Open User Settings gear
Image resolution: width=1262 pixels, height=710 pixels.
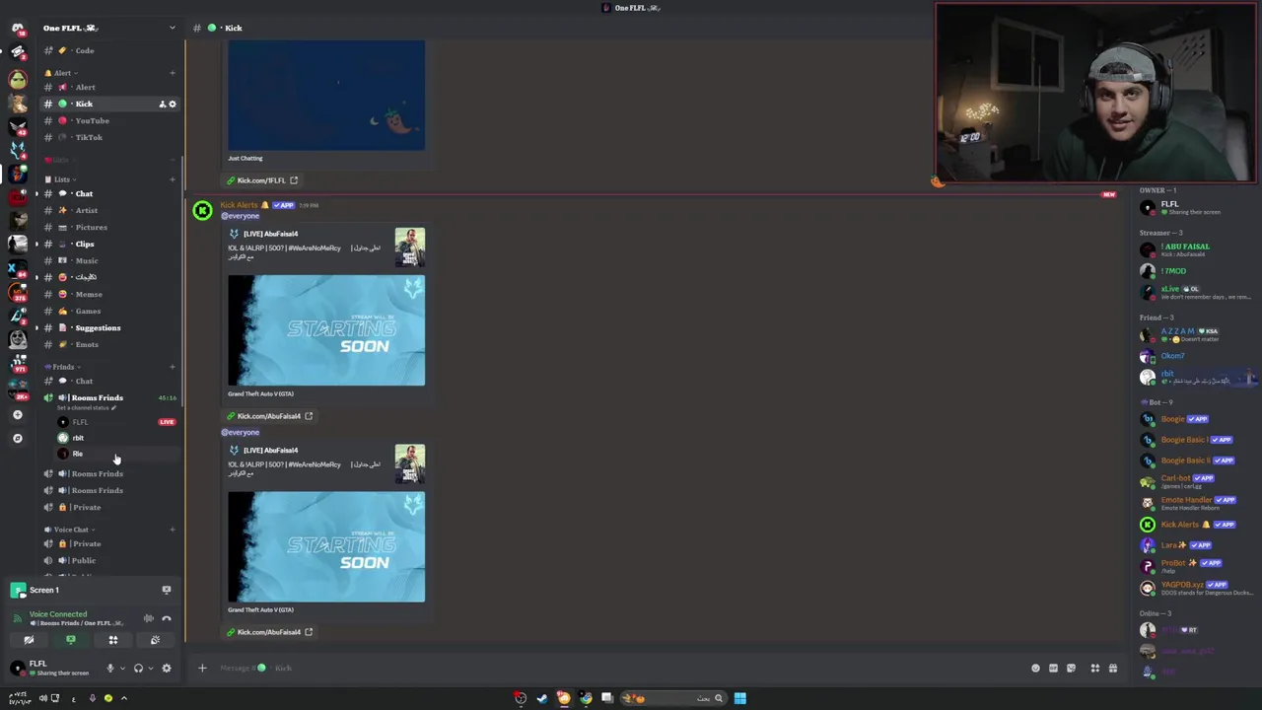tap(166, 668)
